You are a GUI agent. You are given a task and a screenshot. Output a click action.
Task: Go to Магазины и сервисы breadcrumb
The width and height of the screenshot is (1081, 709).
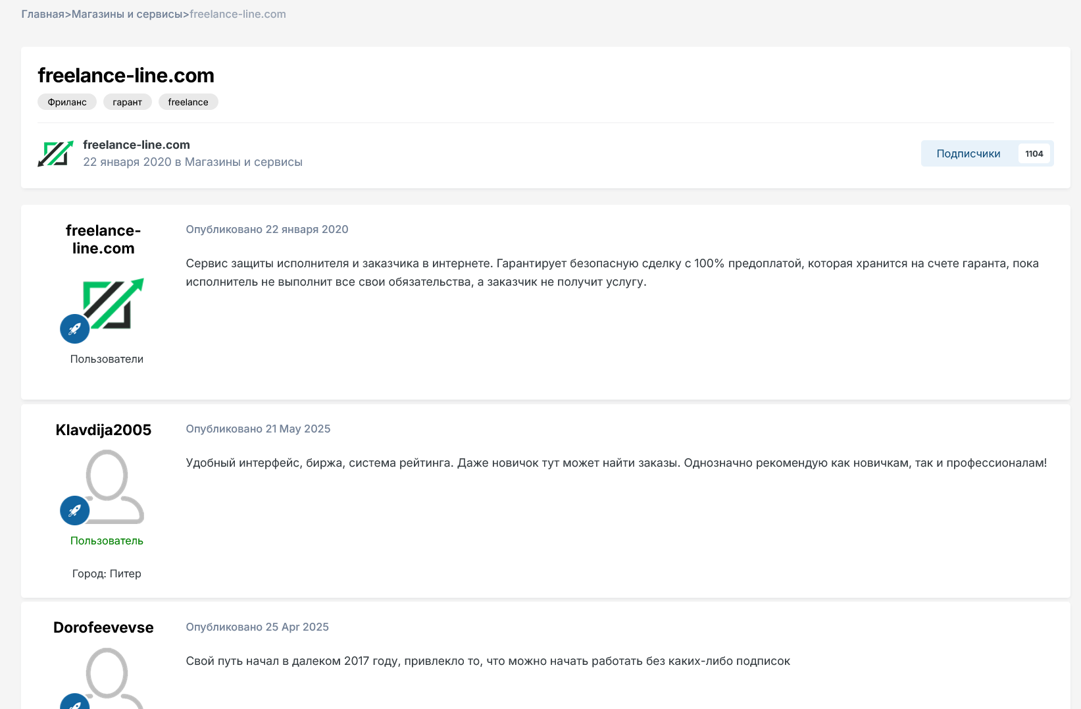coord(127,14)
